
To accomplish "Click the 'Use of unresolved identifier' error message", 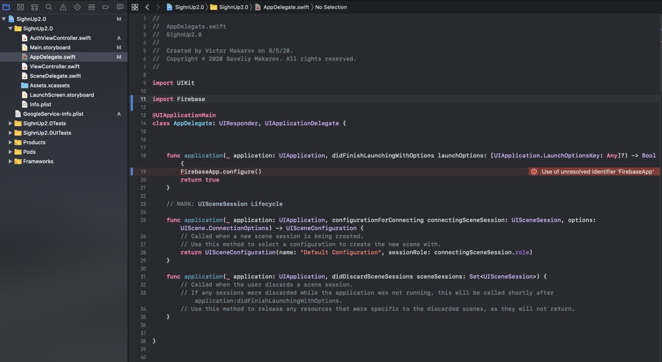I will [598, 172].
